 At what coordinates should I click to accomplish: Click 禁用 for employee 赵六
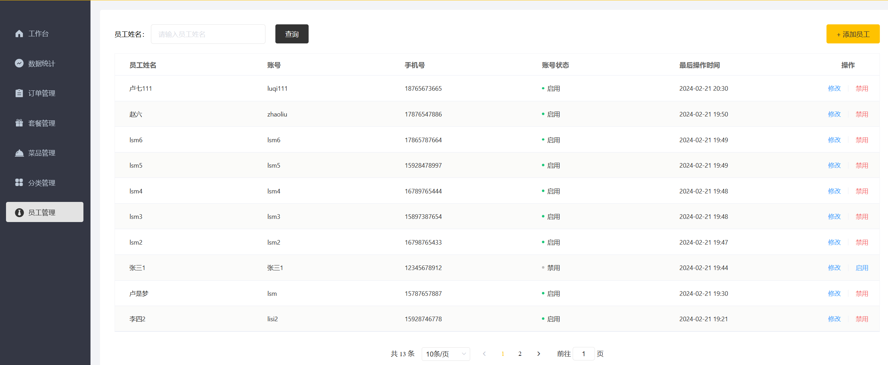(862, 114)
